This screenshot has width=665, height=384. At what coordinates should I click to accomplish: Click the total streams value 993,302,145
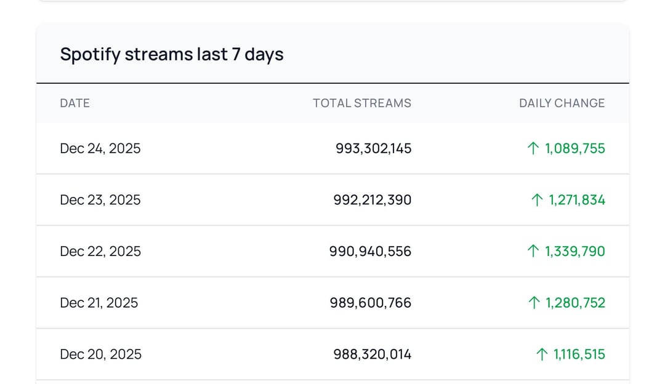373,148
